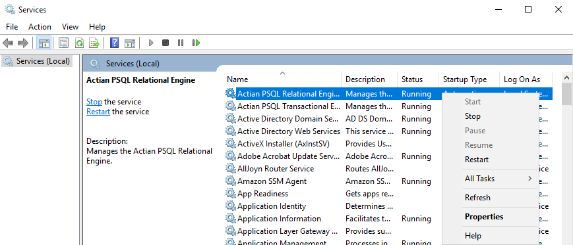Select the Amazon SSM Agent row name
This screenshot has height=245, width=573.
point(272,181)
